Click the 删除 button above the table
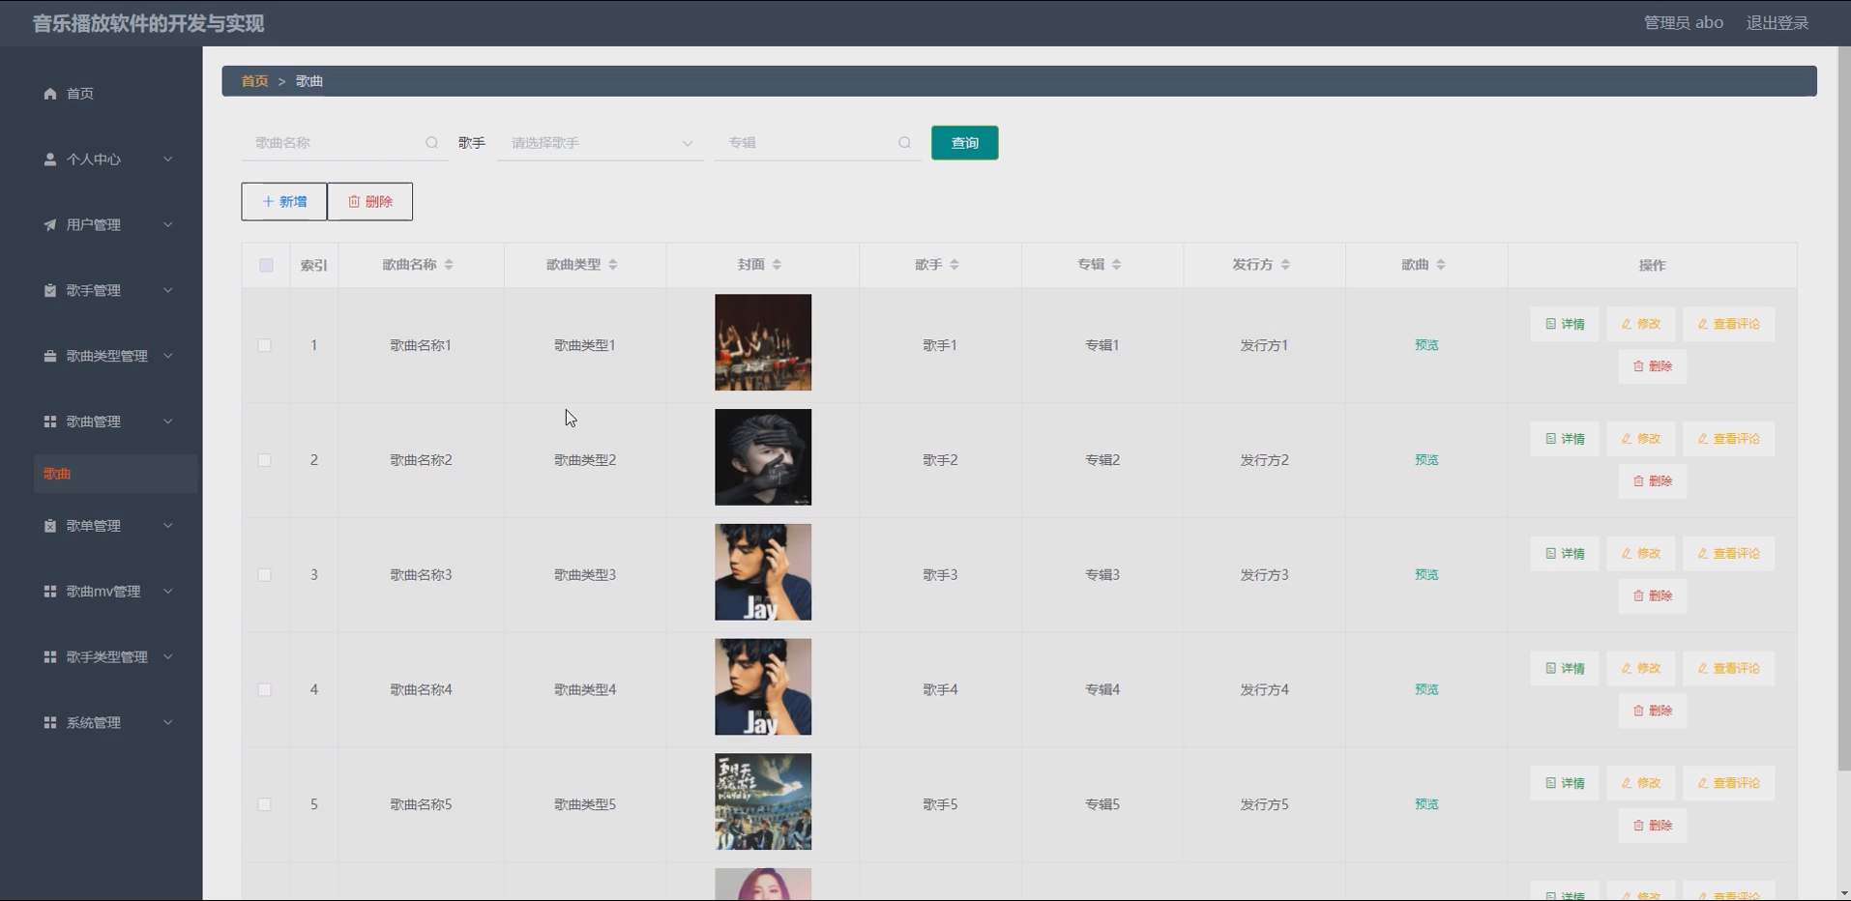 click(369, 202)
